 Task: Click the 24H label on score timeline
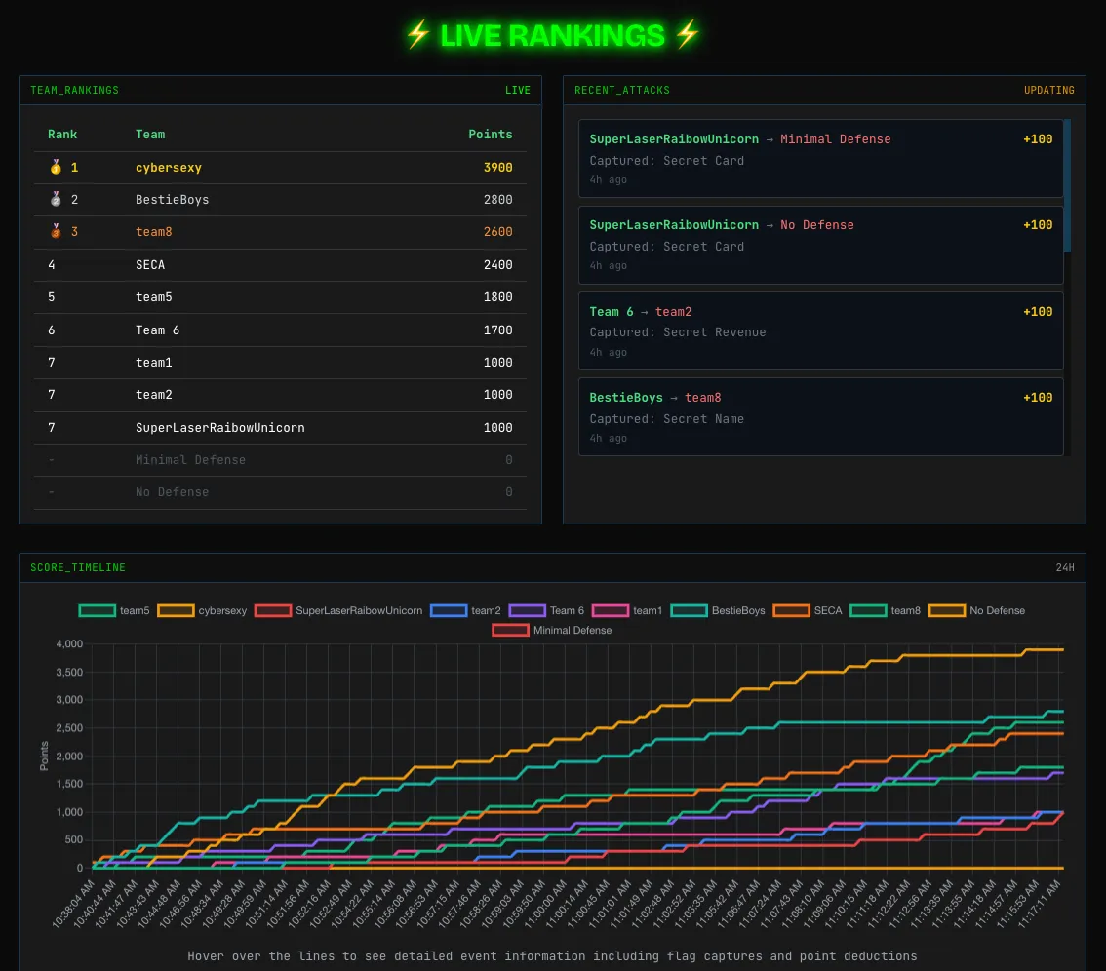[1065, 568]
